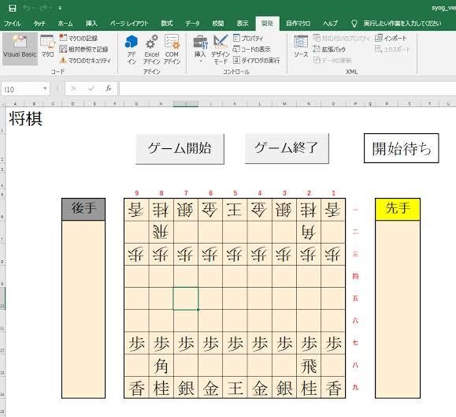Open the Macros dialog (マクロ)
Image resolution: width=456 pixels, height=417 pixels.
[x=47, y=46]
